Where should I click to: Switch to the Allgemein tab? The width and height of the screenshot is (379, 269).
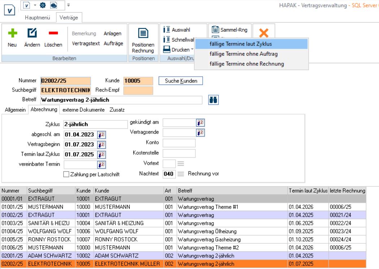tap(15, 110)
